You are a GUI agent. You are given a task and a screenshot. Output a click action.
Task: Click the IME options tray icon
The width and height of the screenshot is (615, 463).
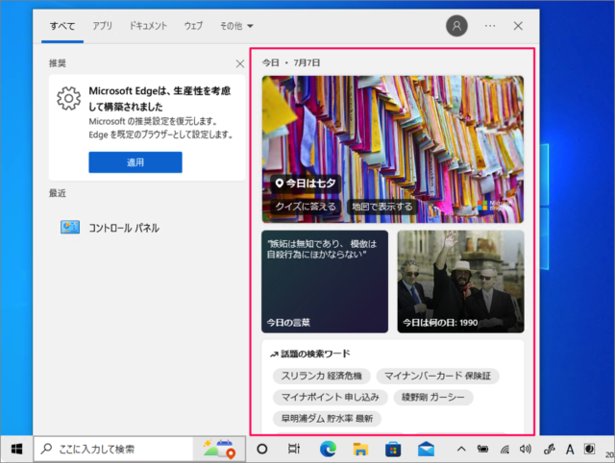pos(589,449)
